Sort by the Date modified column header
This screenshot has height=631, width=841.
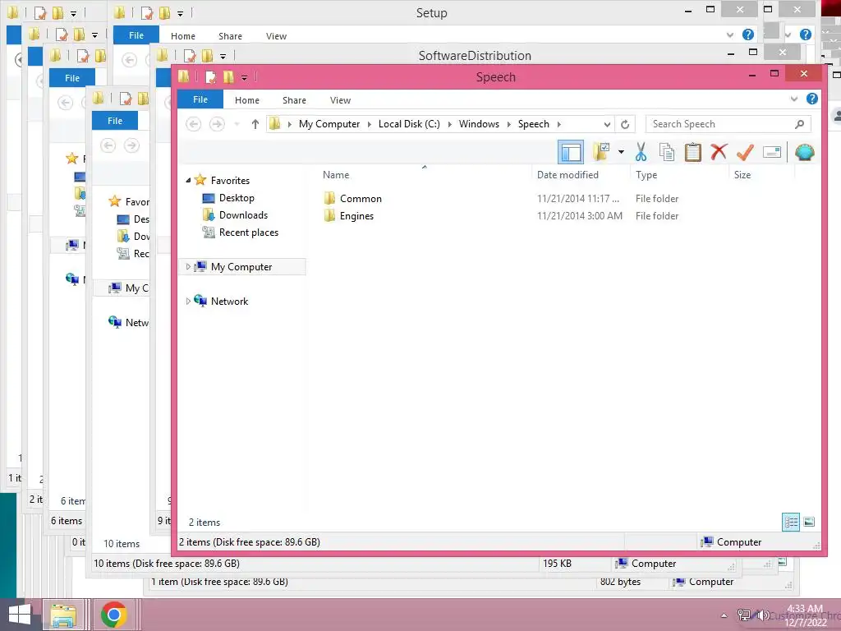point(568,175)
